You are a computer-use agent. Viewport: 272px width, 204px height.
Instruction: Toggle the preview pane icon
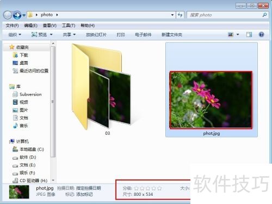[249, 34]
